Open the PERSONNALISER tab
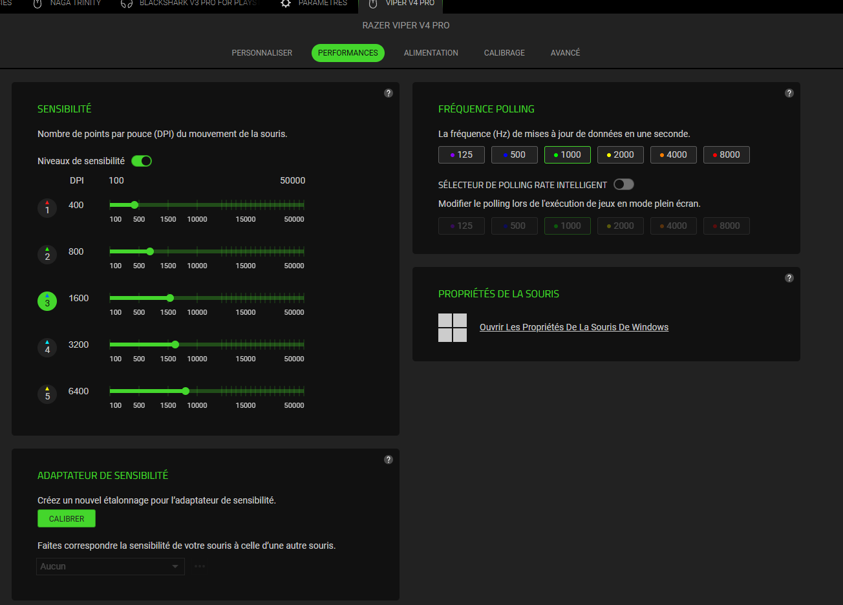Image resolution: width=843 pixels, height=605 pixels. click(262, 53)
